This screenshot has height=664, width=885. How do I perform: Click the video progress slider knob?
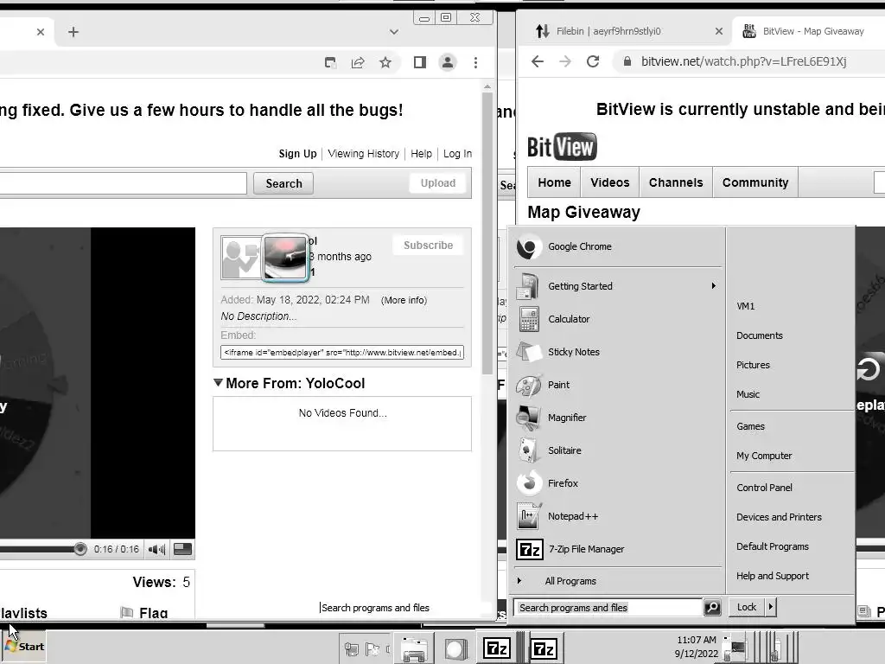click(x=80, y=549)
